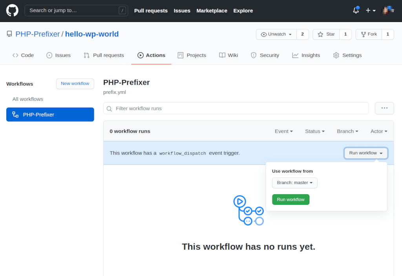Switch to the Wiki tab
The image size is (402, 276).
tap(228, 55)
